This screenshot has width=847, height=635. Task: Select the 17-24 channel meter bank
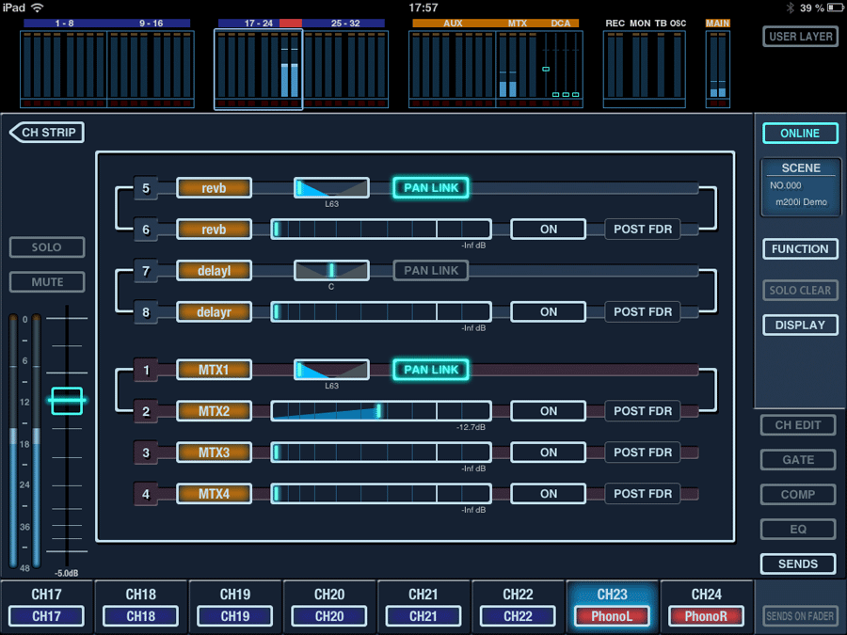click(259, 68)
